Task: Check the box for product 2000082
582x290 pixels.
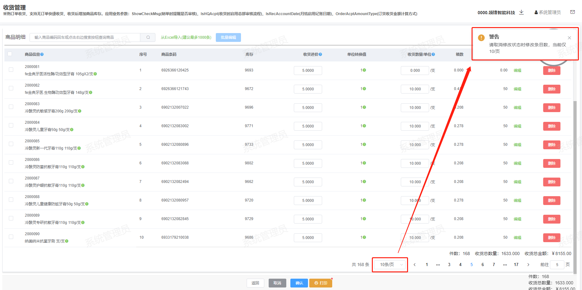Action: pyautogui.click(x=11, y=88)
